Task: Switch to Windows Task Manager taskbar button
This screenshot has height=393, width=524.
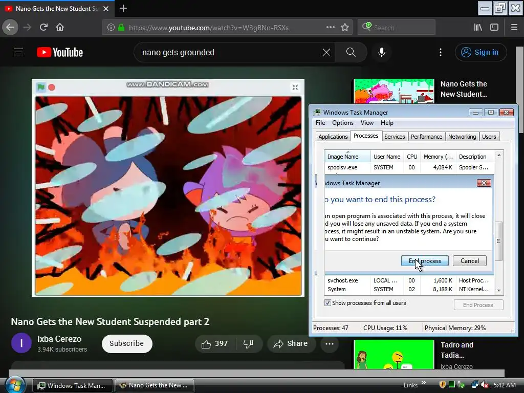Action: point(72,385)
